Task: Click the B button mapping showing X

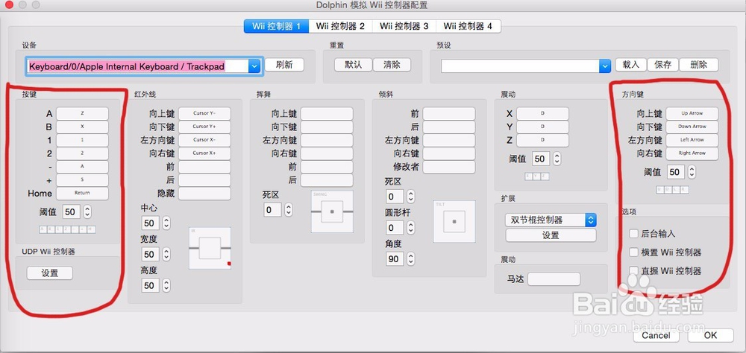Action: point(82,127)
